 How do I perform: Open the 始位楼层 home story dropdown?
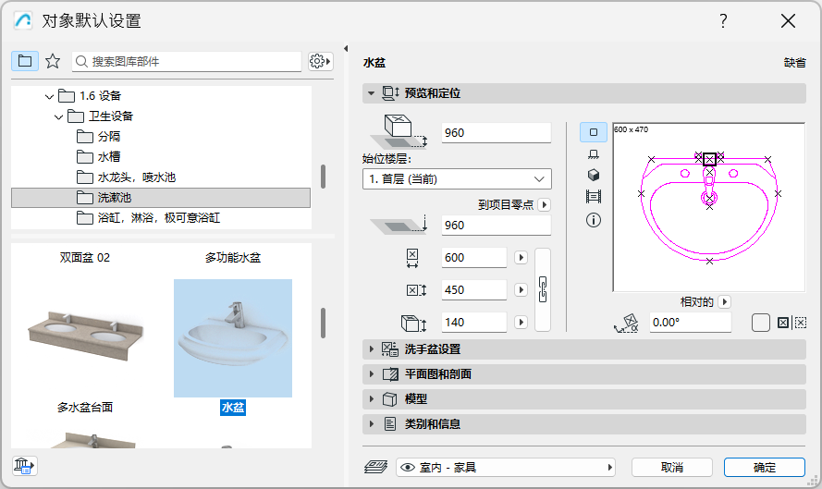point(457,178)
